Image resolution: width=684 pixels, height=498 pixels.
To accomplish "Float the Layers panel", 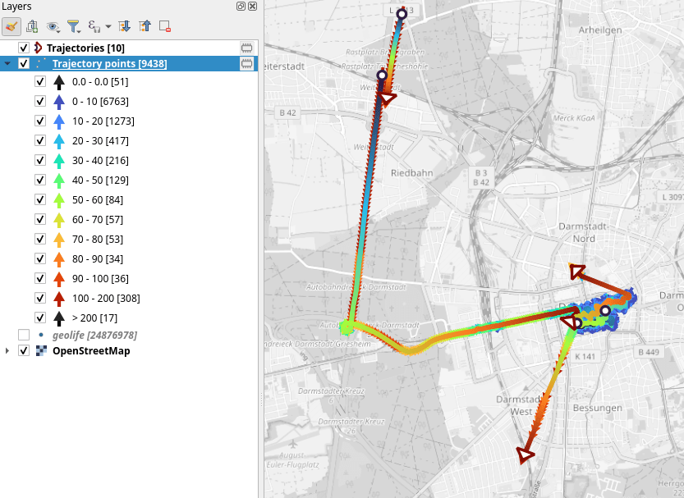I will click(x=241, y=6).
